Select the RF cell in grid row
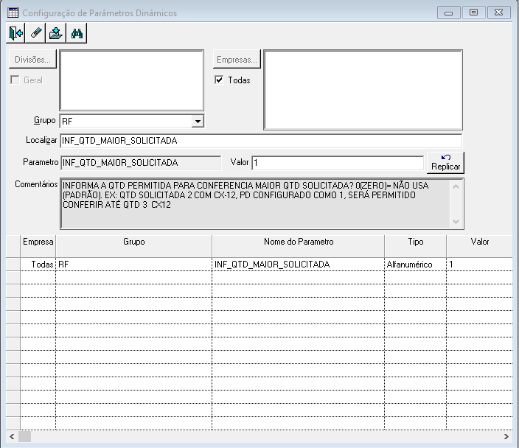519x448 pixels. click(133, 265)
